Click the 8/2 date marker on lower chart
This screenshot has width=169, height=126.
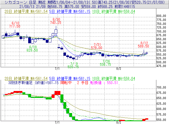[x=119, y=123]
